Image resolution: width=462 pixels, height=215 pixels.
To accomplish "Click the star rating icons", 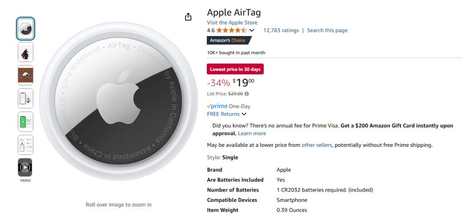I will coord(231,30).
